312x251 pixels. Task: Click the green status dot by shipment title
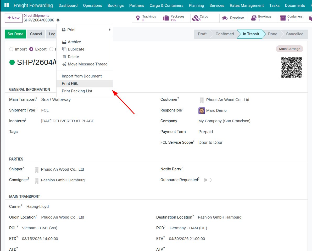coord(12,62)
